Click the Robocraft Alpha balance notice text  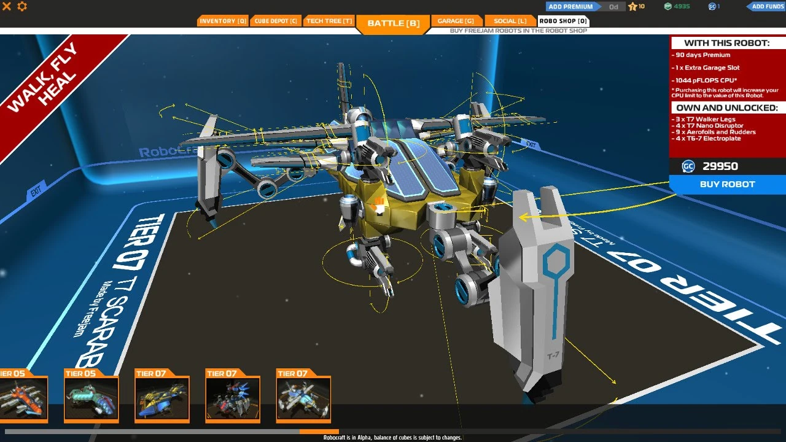coord(393,438)
